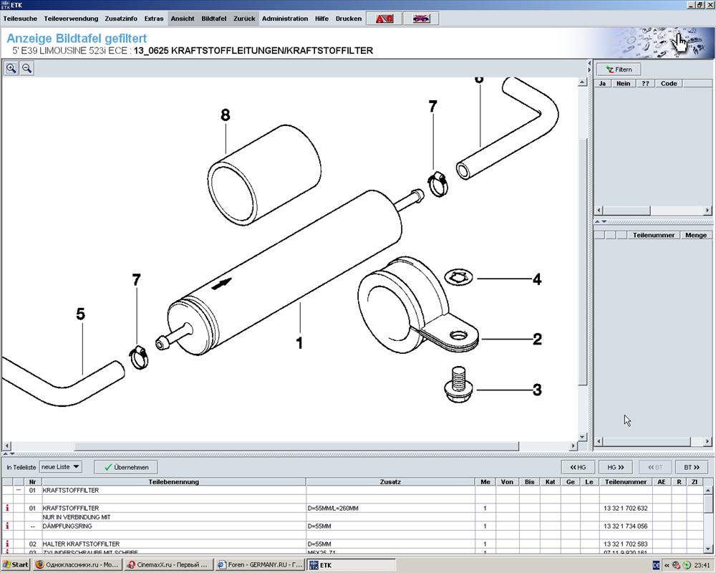Go to next Bildtafel BT»
Image resolution: width=716 pixels, height=573 pixels.
click(x=692, y=467)
